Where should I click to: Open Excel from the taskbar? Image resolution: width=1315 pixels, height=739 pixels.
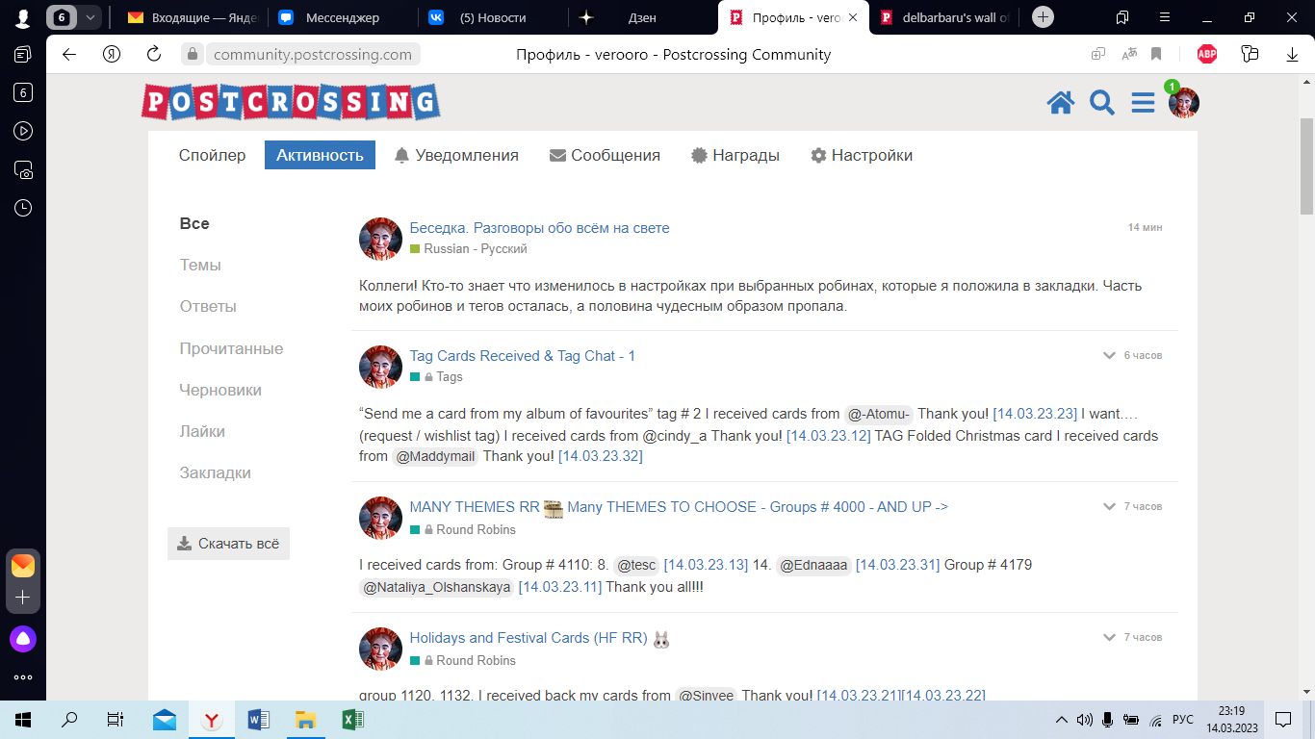tap(351, 720)
